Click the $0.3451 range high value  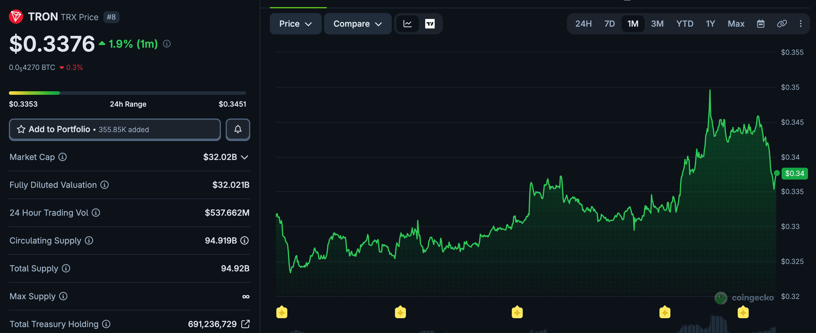pyautogui.click(x=232, y=104)
